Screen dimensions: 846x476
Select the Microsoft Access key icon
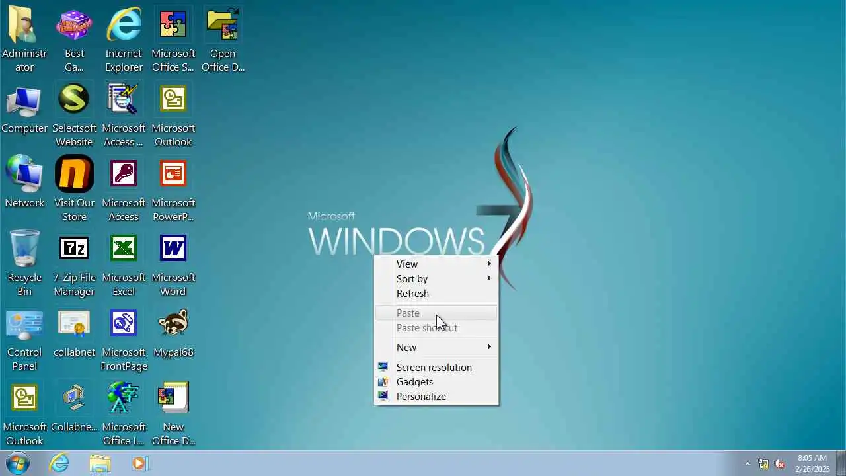[124, 189]
